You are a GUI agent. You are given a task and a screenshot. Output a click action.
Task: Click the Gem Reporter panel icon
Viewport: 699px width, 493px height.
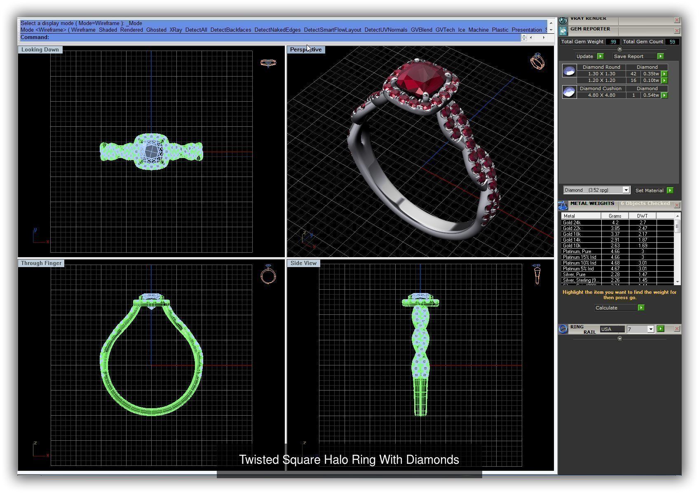pyautogui.click(x=563, y=31)
